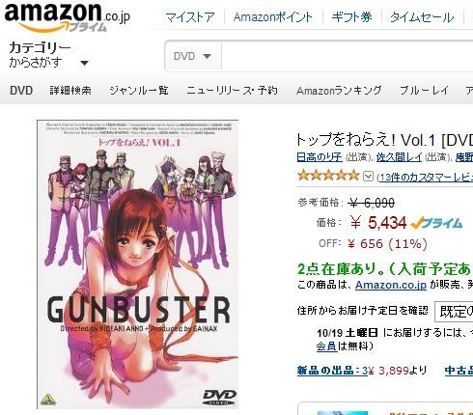Open the 新品の出品 offers link
473x415 pixels.
click(x=332, y=371)
